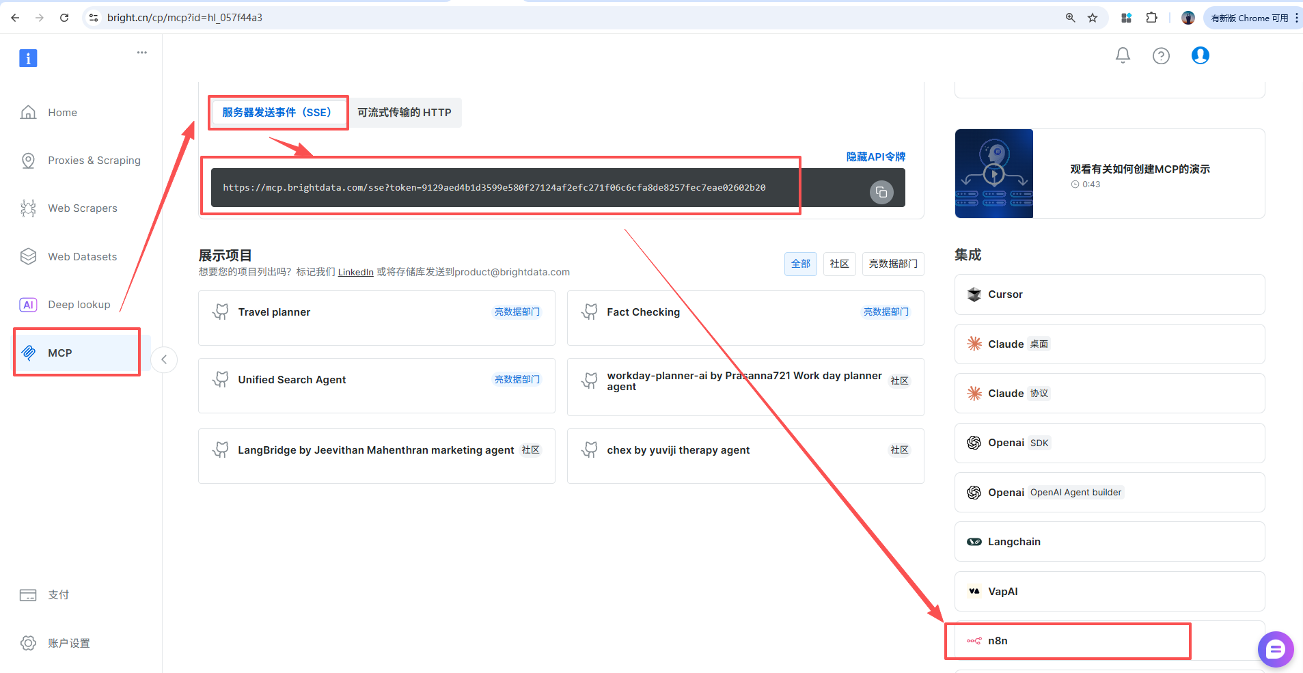The image size is (1303, 673).
Task: Copy the SSE URL with copy icon
Action: pos(881,192)
